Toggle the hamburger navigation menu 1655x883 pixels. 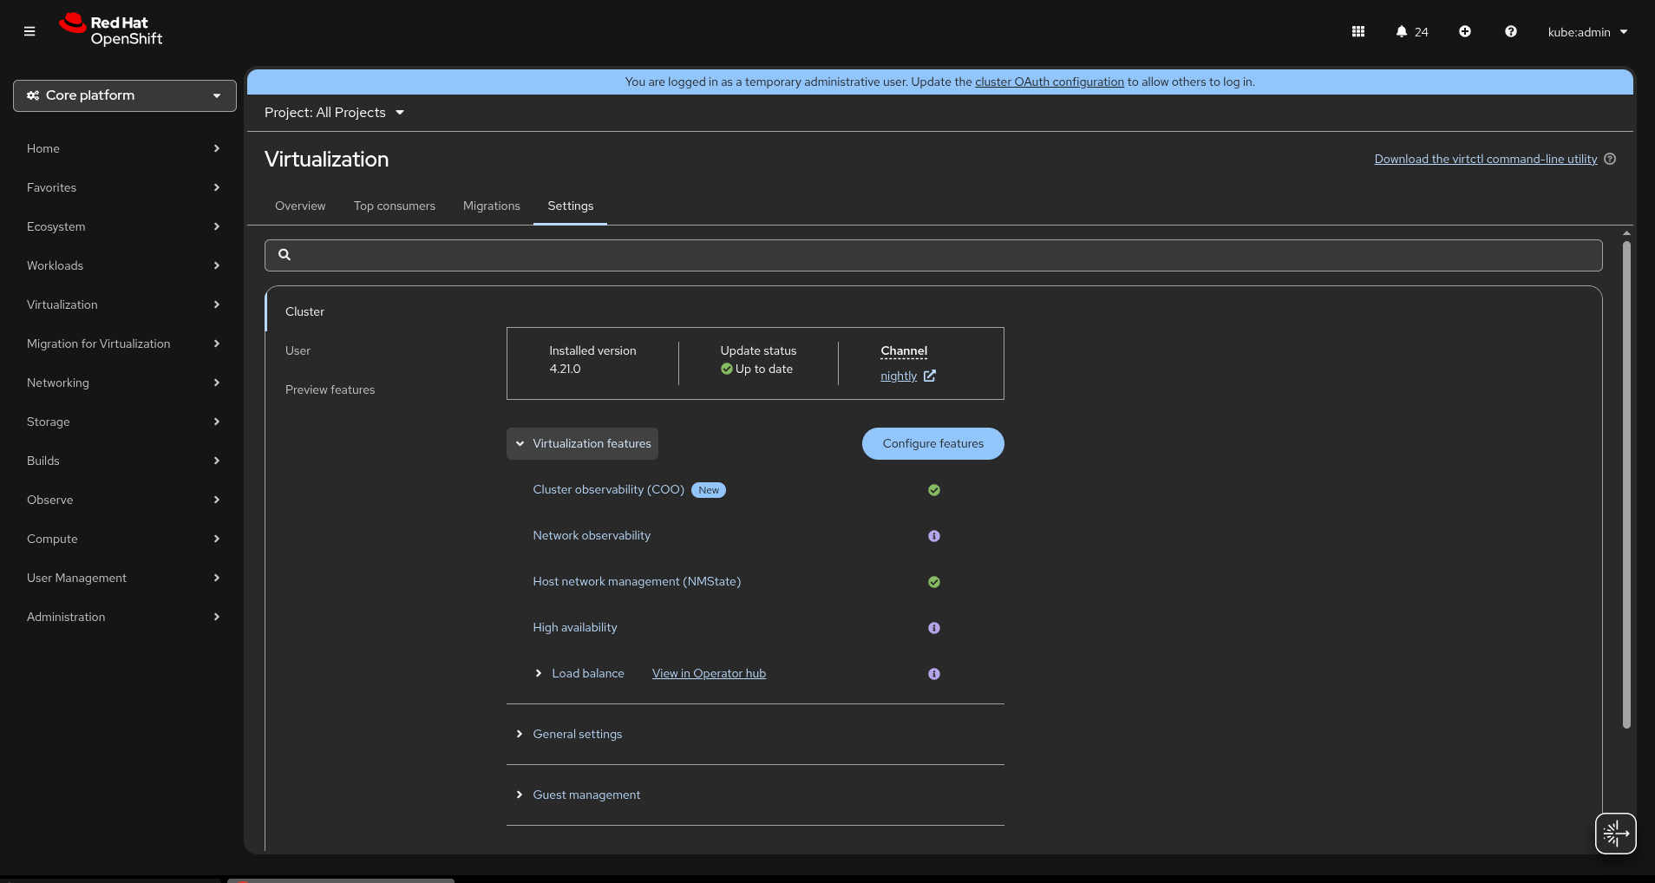(29, 31)
